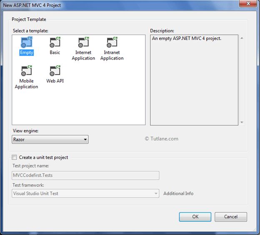The height and width of the screenshot is (235, 260).
Task: Select the Basic template icon
Action: (x=55, y=42)
